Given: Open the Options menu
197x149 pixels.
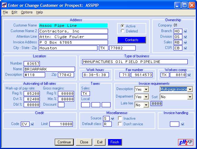Looking at the screenshot, I should 27,12.
